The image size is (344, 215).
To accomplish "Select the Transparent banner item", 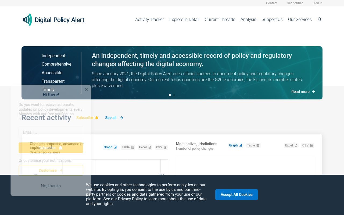I will tap(53, 81).
